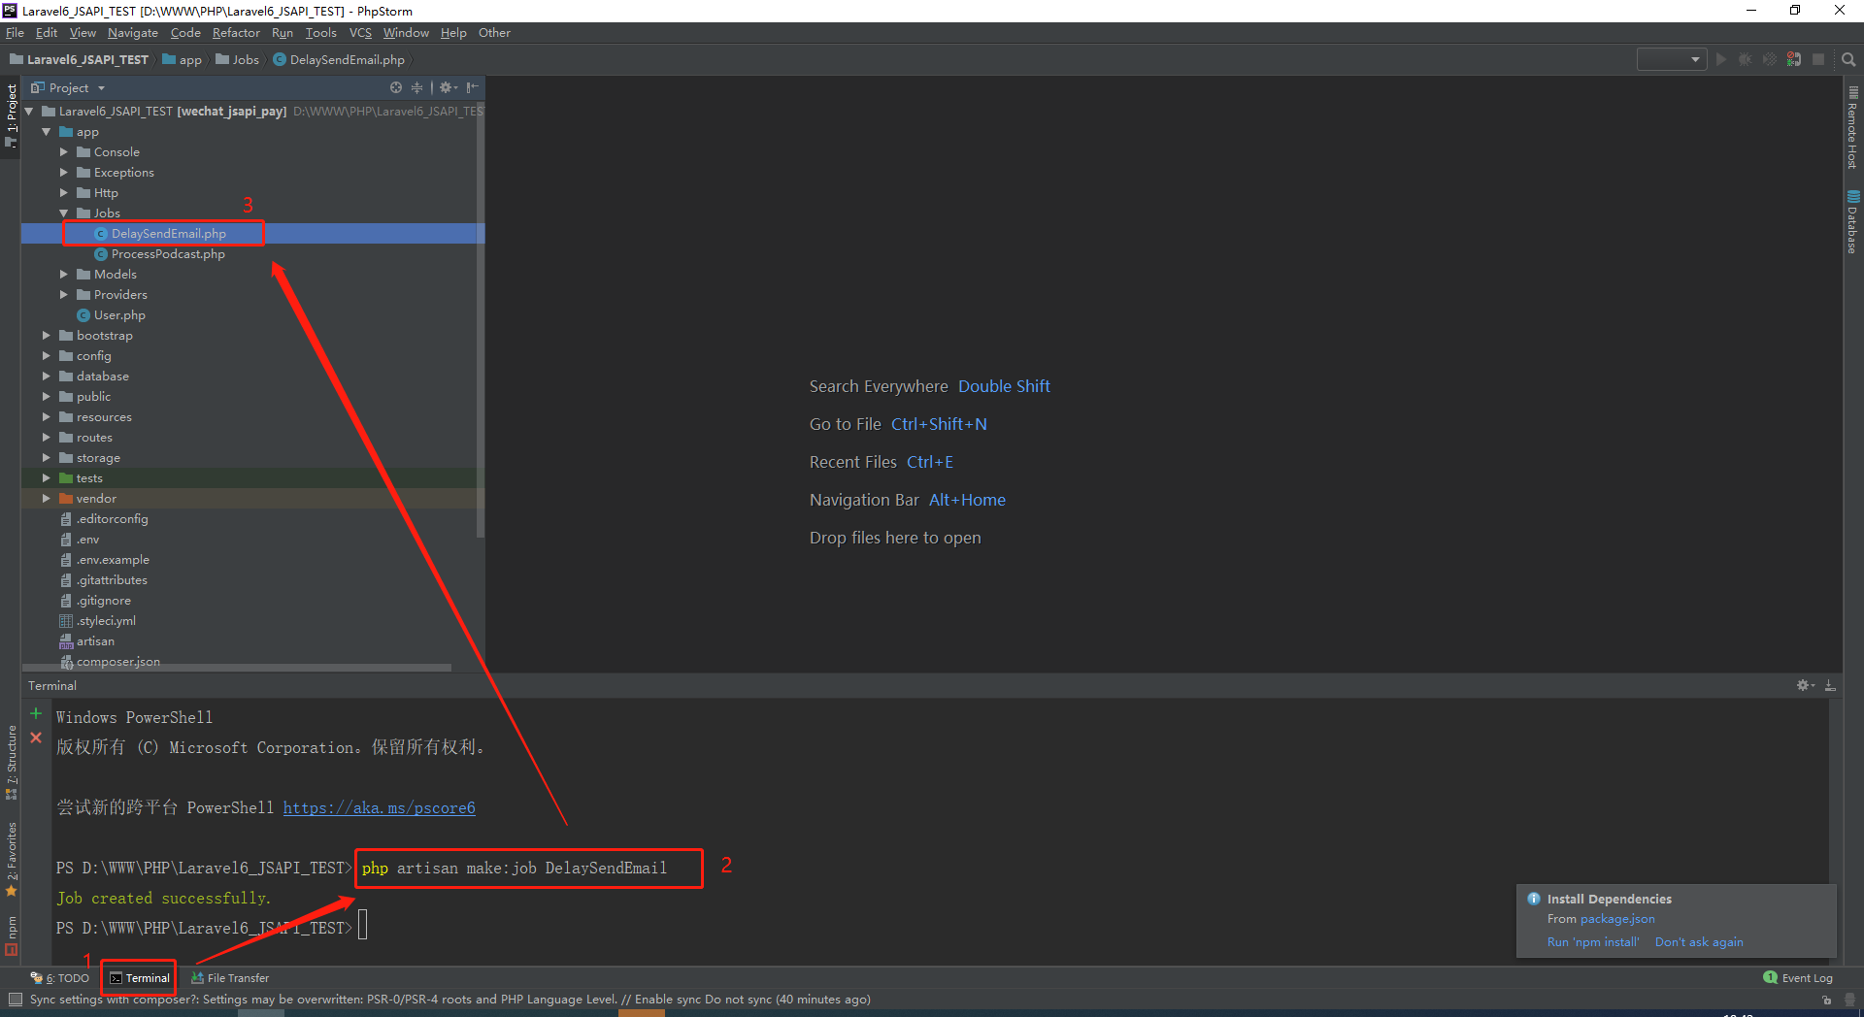Open the Navigate menu
The width and height of the screenshot is (1864, 1017).
click(x=132, y=33)
